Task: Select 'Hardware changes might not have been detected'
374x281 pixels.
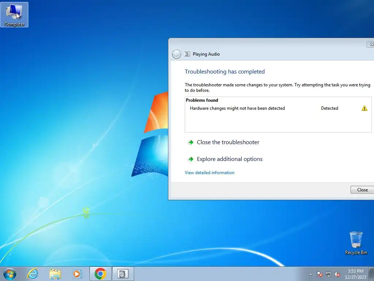Action: [237, 108]
